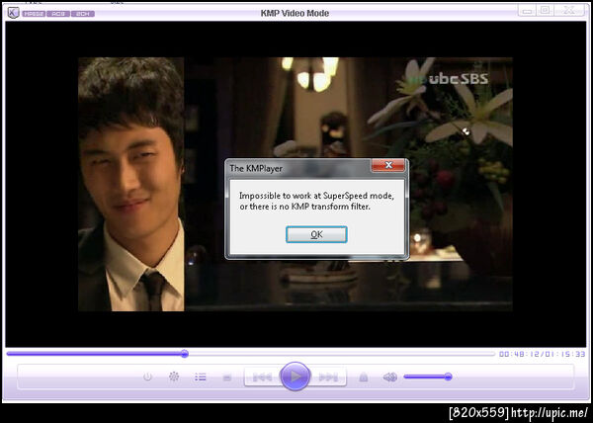Click the power icon in control bar

(x=147, y=377)
